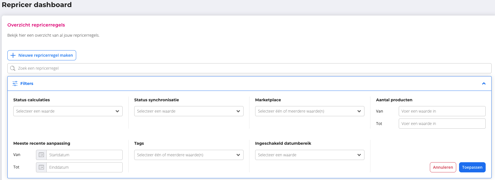Focus the Zoek een repricerregel search field
Viewport: 495px width, 180px height.
point(249,68)
